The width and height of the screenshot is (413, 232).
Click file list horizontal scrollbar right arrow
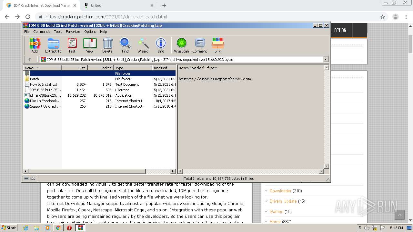pyautogui.click(x=173, y=171)
